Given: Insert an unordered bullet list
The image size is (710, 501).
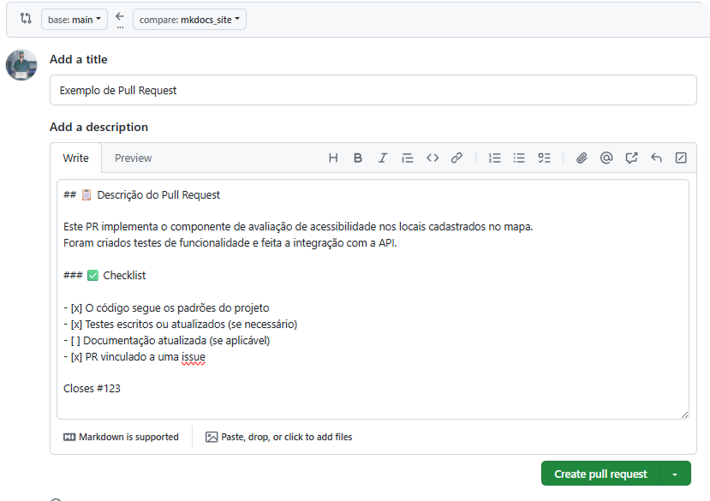Looking at the screenshot, I should (x=519, y=158).
